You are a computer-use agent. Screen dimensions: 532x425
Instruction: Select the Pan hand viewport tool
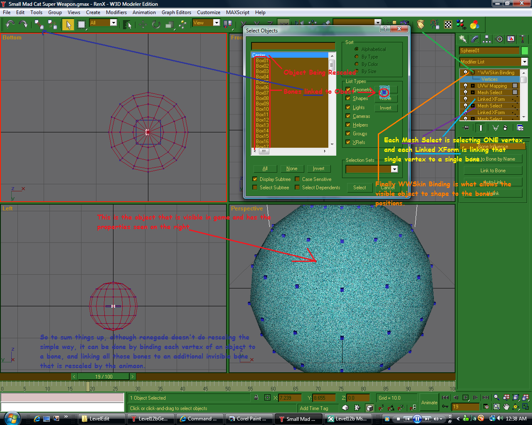click(x=506, y=407)
